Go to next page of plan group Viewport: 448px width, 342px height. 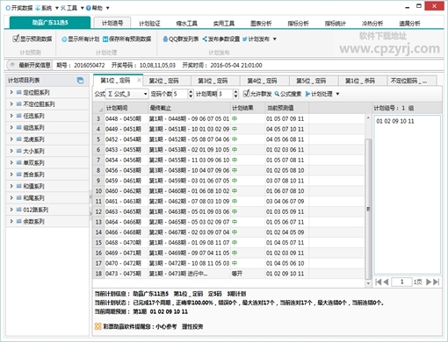point(429,281)
